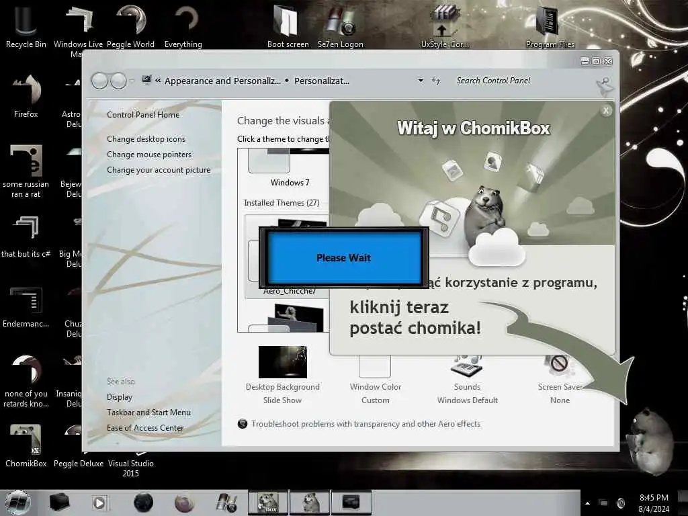Image resolution: width=688 pixels, height=516 pixels.
Task: Open Troubleshoot problems with transparency link
Action: coord(365,424)
